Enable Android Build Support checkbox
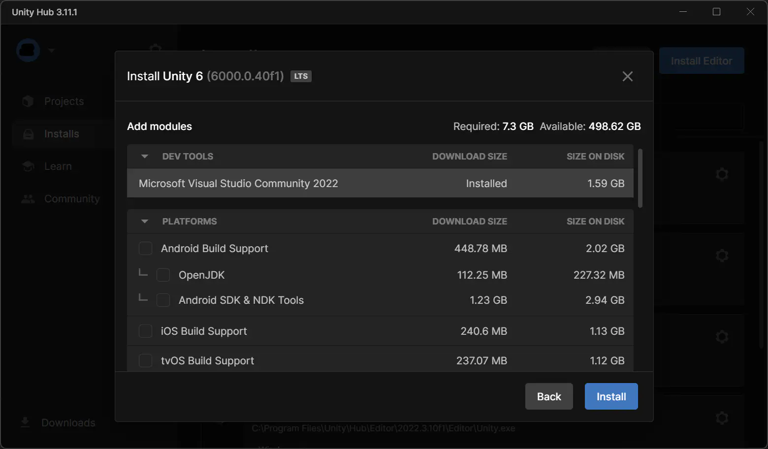 pos(145,249)
